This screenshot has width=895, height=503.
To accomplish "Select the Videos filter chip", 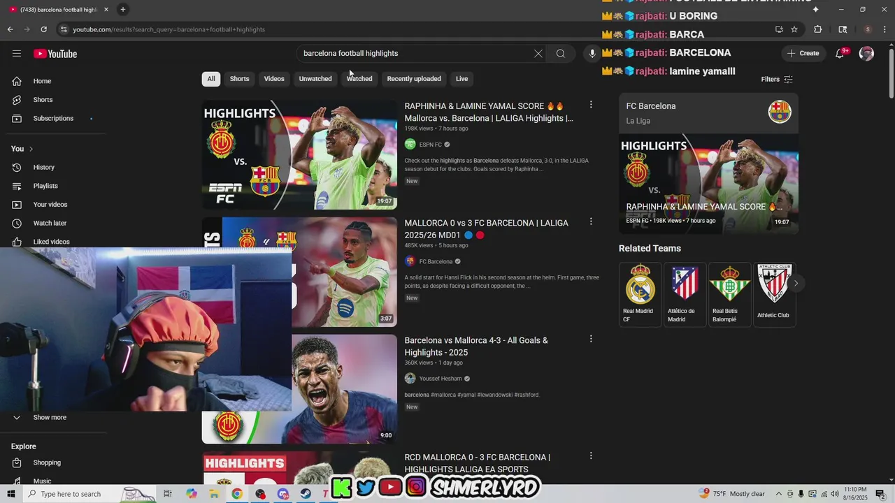I will click(274, 79).
